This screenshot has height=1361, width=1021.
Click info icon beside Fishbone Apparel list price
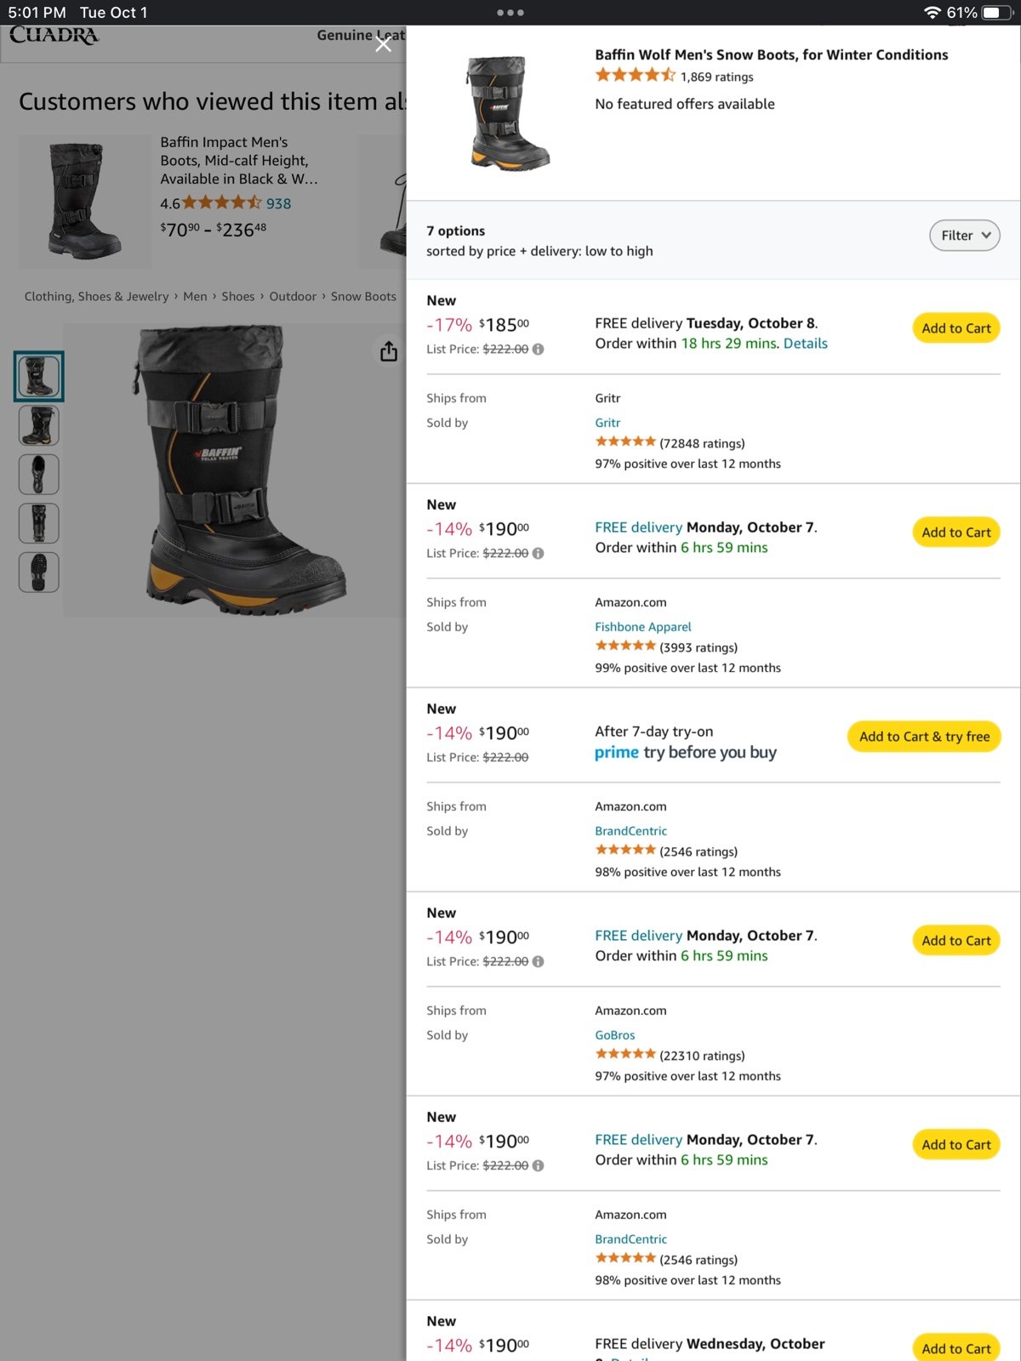pos(539,554)
